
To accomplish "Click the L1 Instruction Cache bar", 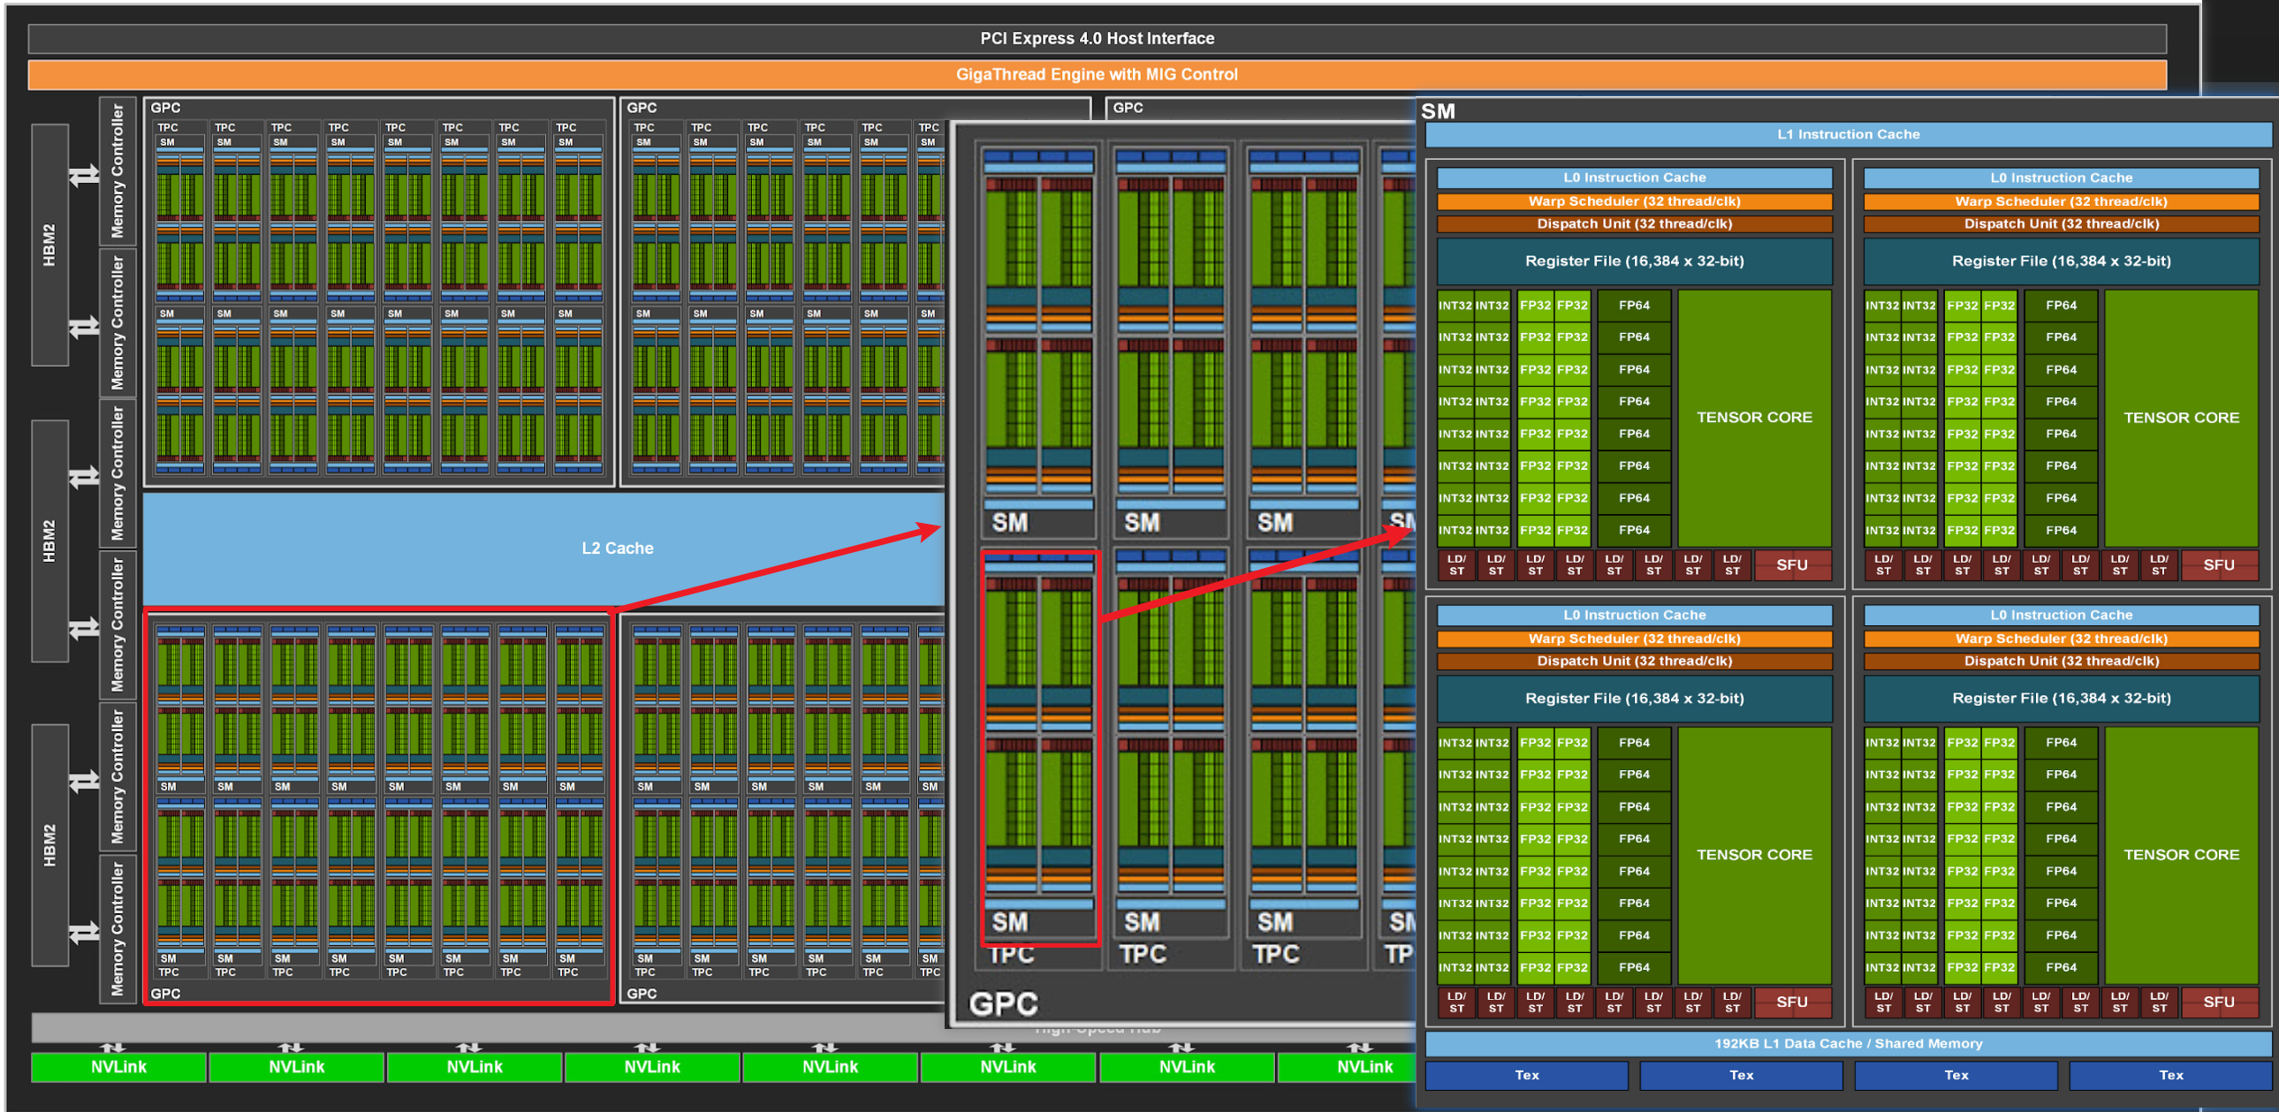I will click(1848, 134).
